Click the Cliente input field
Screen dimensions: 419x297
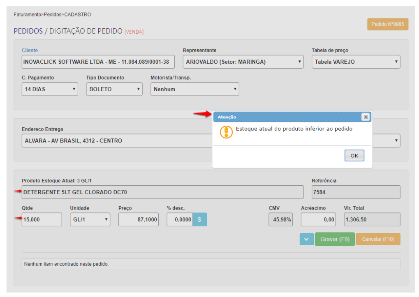tap(98, 62)
